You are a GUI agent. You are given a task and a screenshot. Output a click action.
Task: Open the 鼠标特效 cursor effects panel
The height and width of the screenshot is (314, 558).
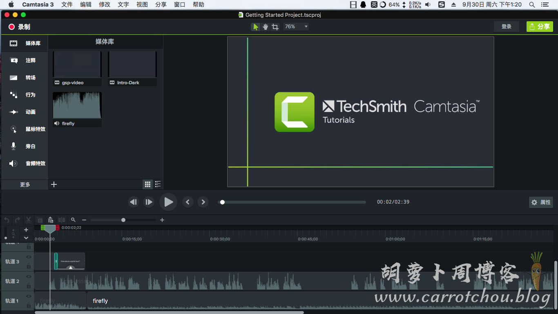[25, 129]
